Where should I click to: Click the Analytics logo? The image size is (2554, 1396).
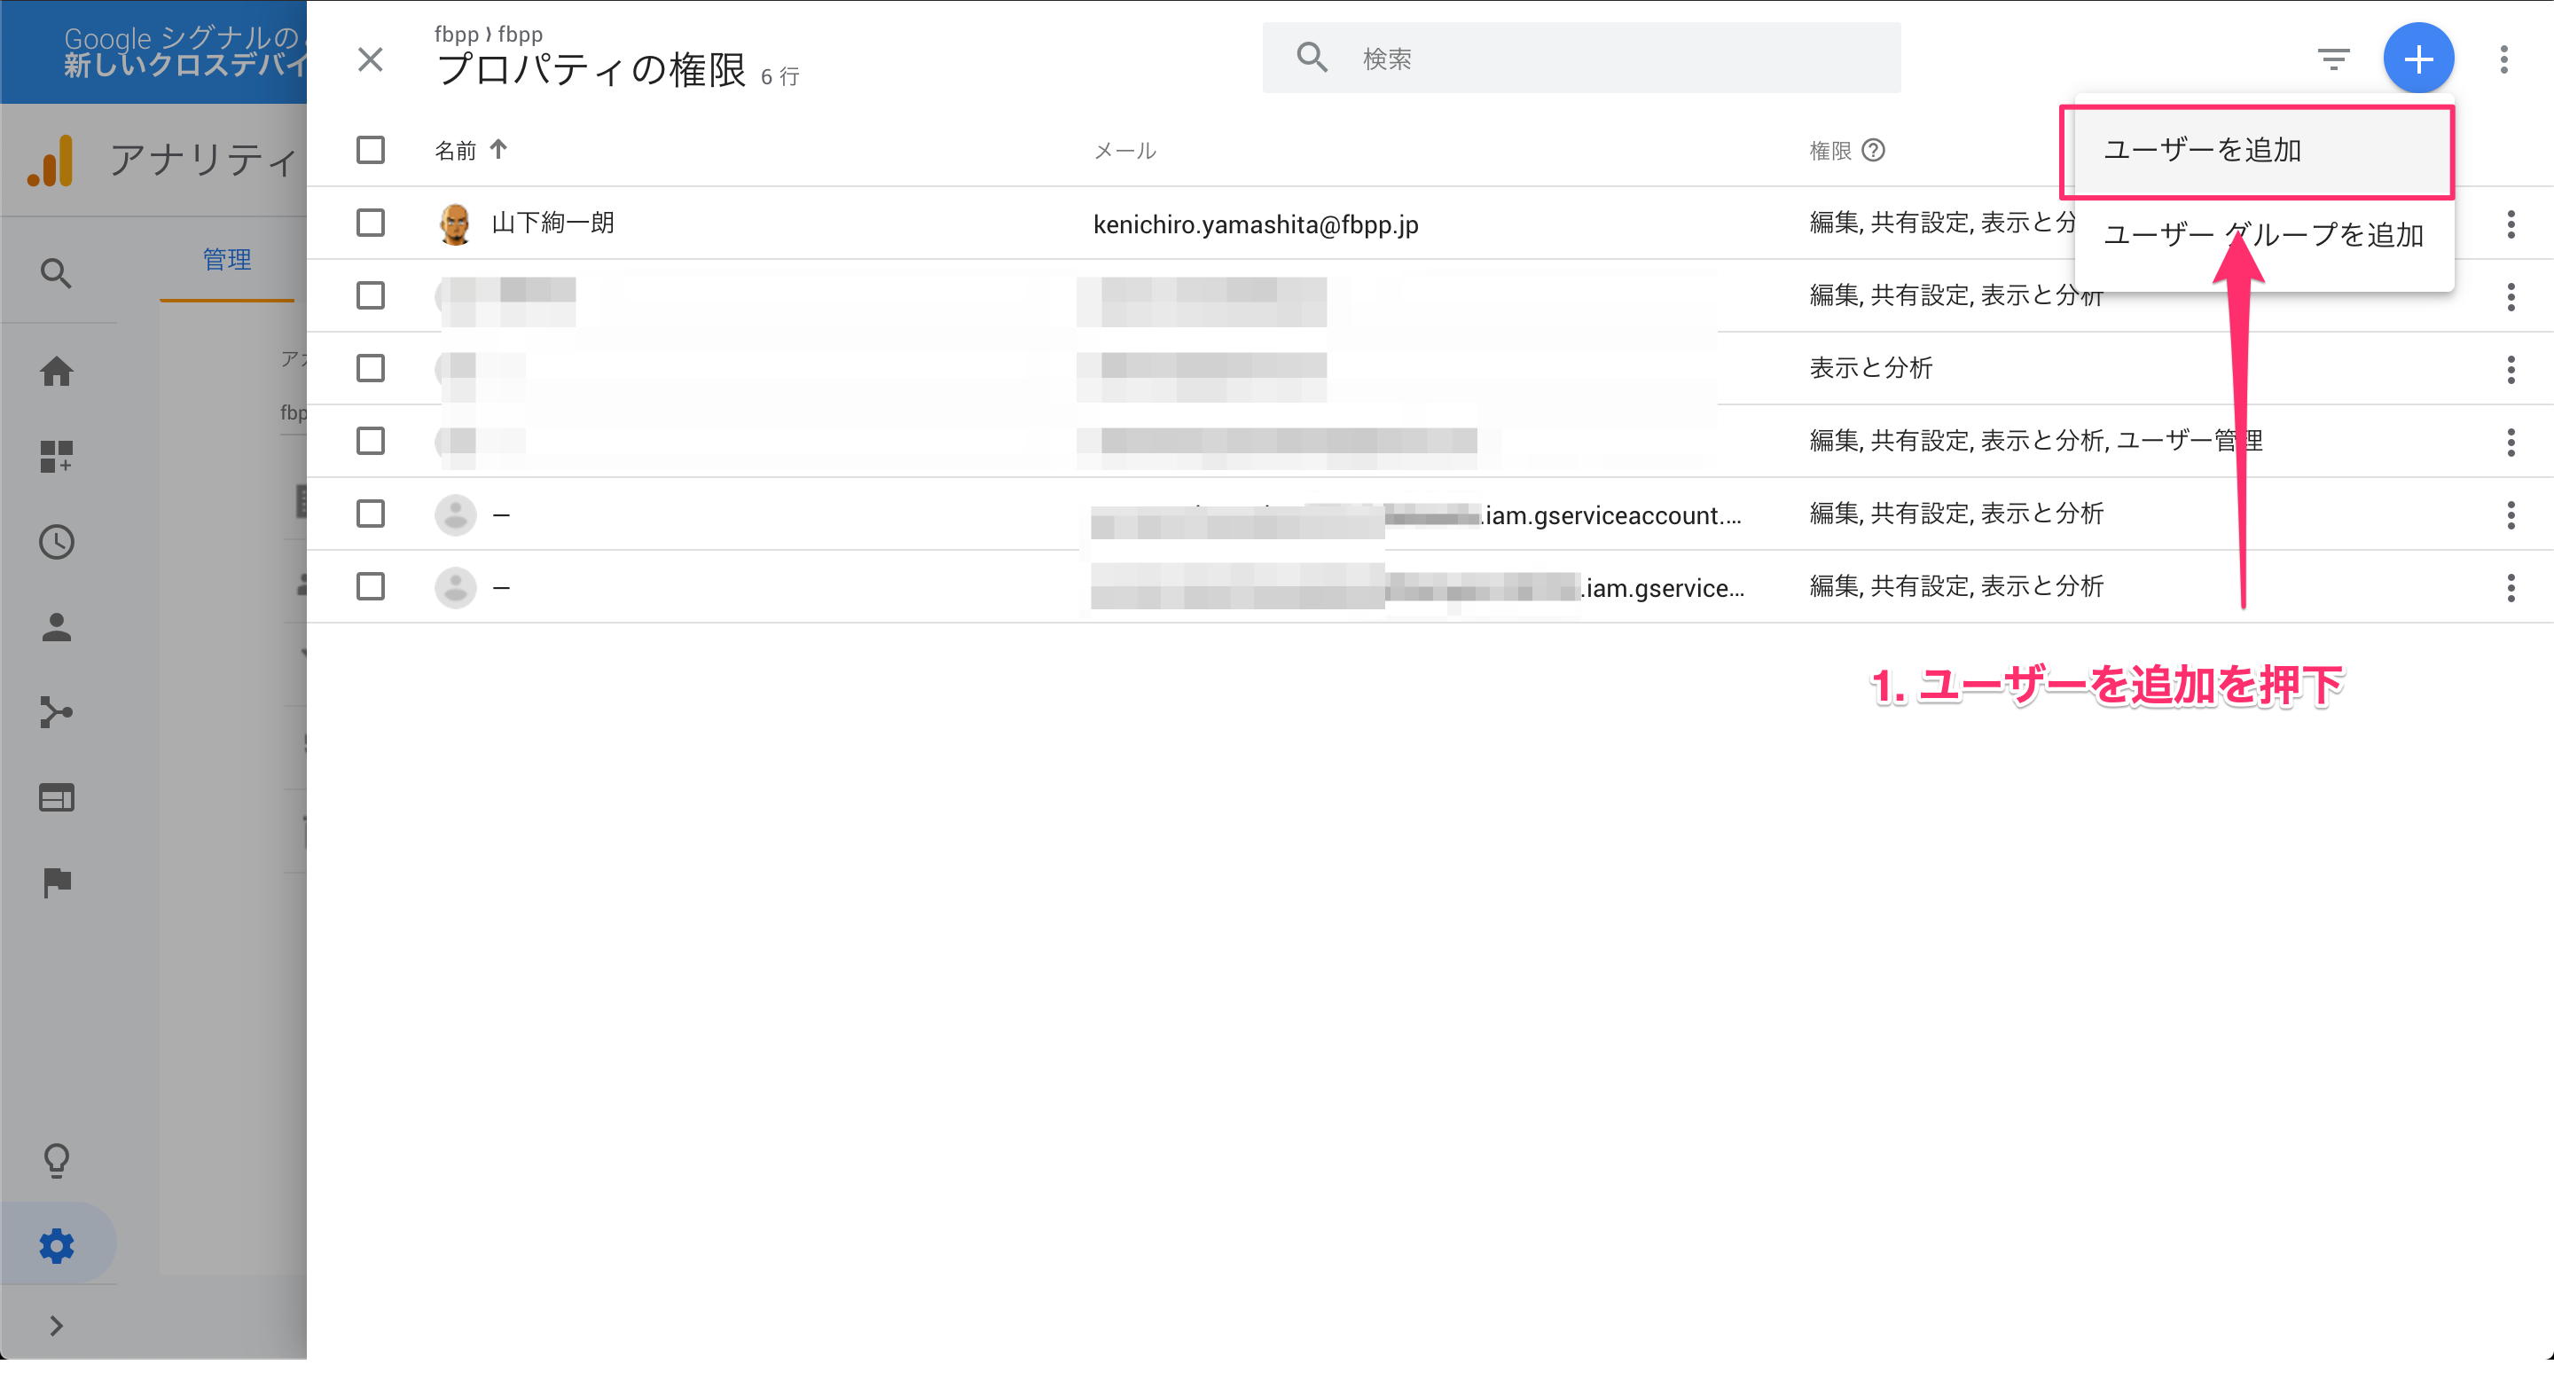(x=50, y=161)
